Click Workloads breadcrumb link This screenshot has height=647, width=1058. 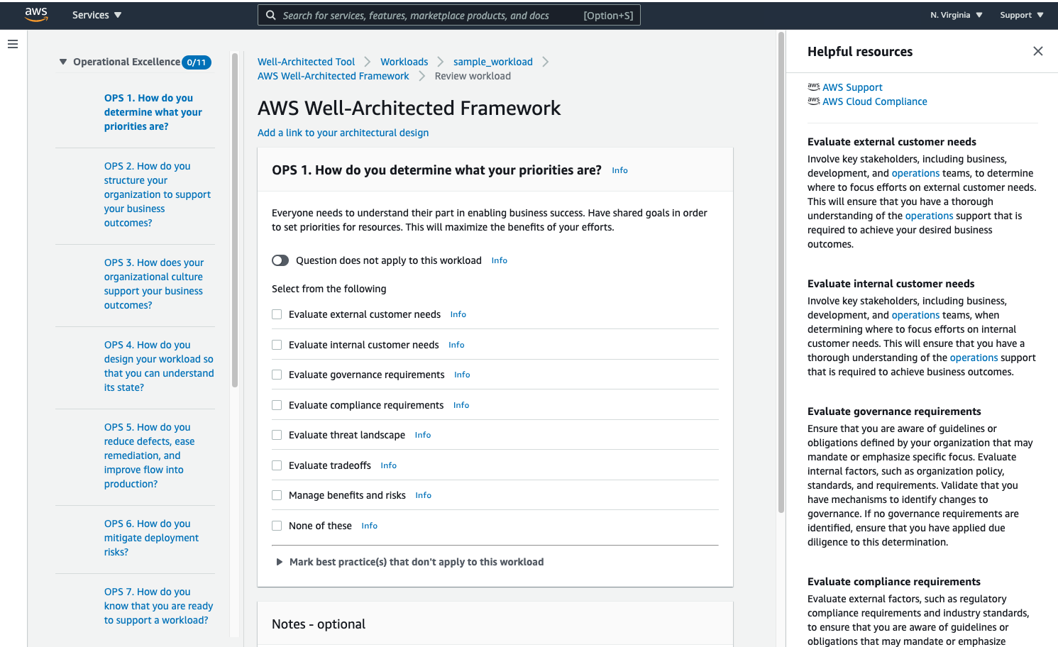coord(404,62)
